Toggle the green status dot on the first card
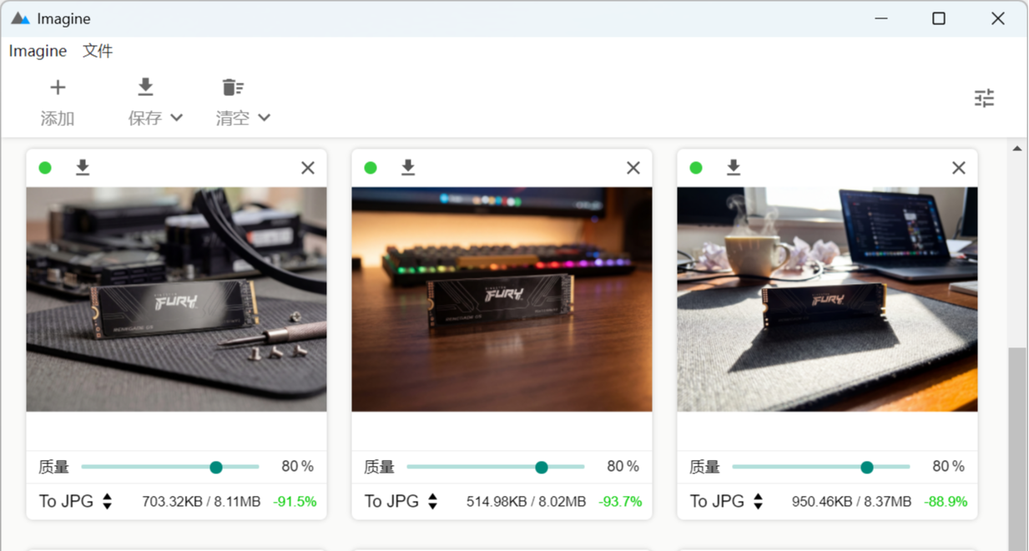1029x551 pixels. pos(45,167)
